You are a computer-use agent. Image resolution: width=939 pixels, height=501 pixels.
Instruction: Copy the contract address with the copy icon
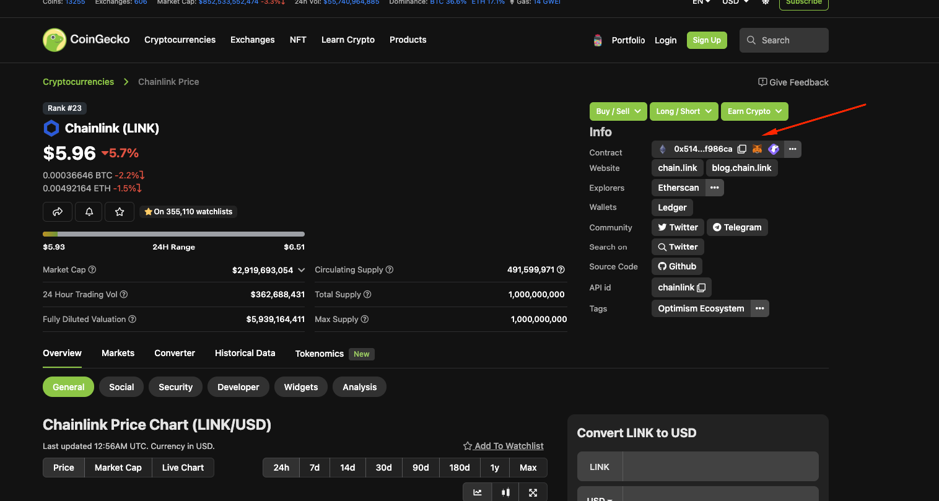point(741,149)
